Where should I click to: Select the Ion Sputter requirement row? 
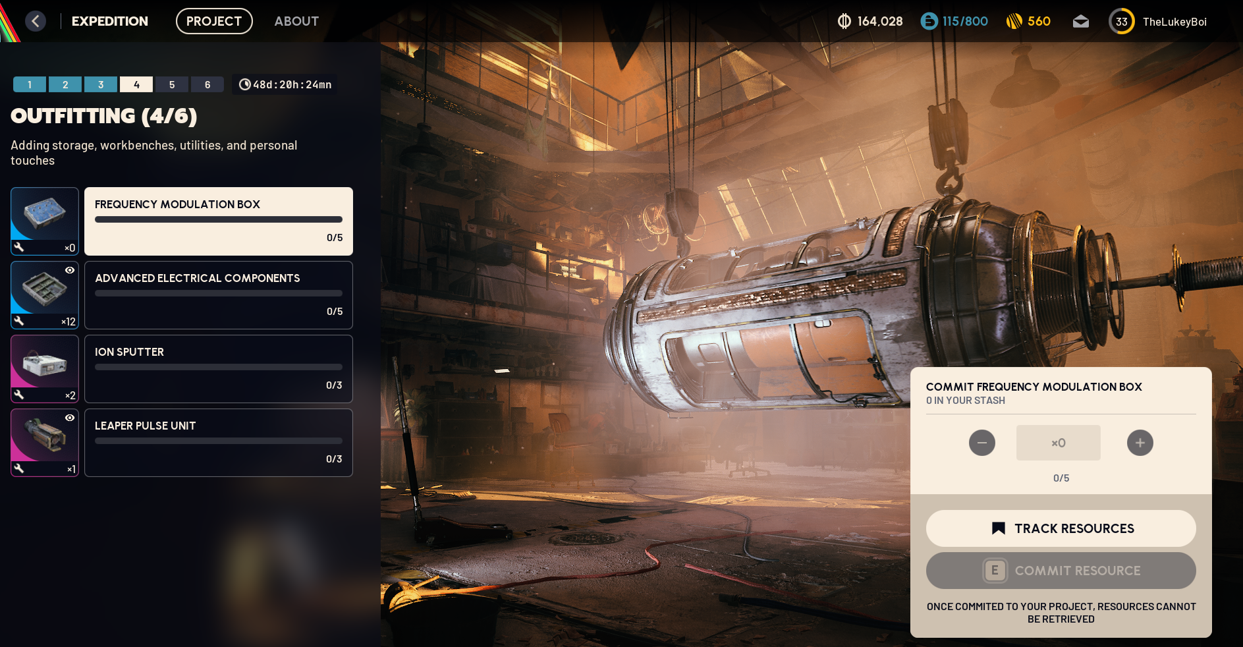(x=219, y=369)
